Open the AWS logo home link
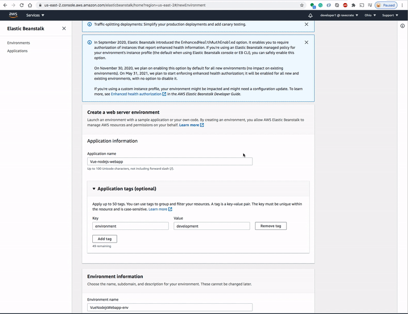The width and height of the screenshot is (408, 314). point(13,15)
